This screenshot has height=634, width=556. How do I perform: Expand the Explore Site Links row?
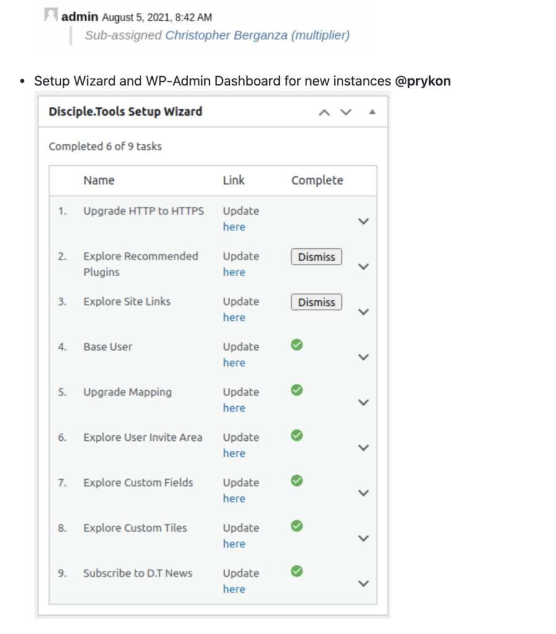363,312
